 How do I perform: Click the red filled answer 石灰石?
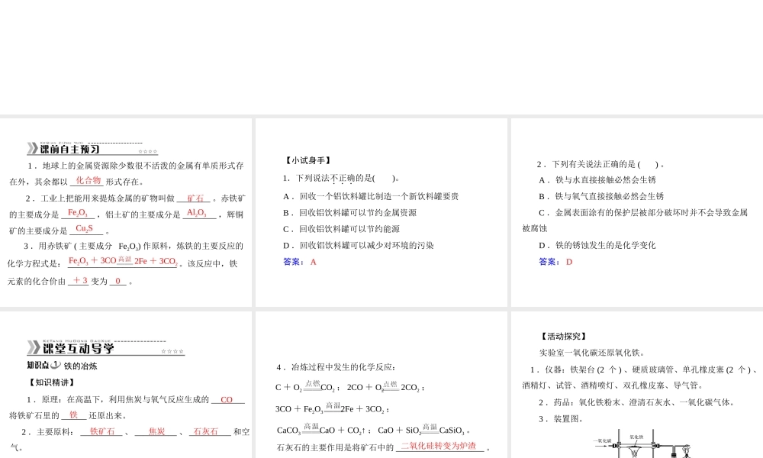(x=206, y=431)
